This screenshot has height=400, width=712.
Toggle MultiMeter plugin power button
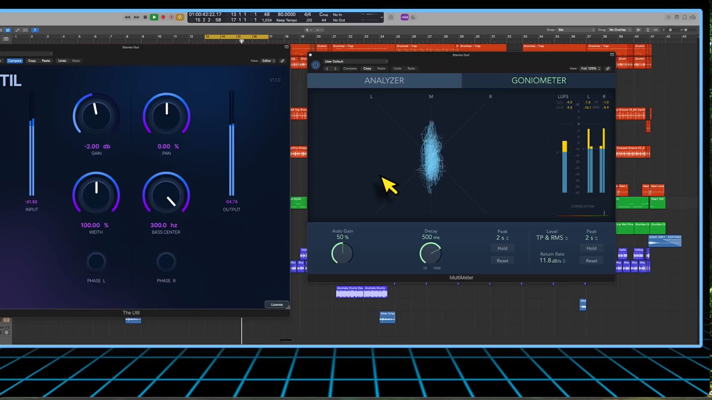(x=316, y=65)
